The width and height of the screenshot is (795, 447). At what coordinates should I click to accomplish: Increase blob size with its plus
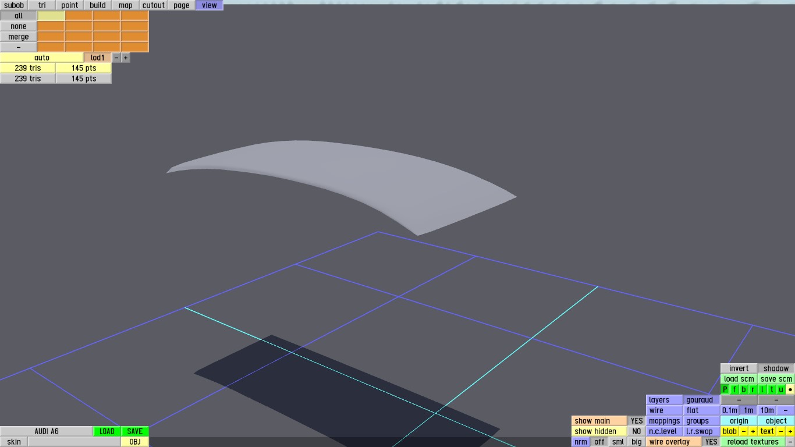pos(753,431)
